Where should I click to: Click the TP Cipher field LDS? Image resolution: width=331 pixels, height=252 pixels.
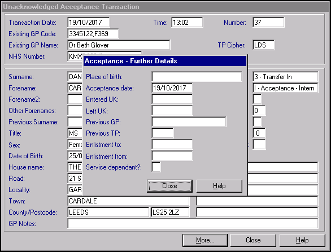pos(263,45)
